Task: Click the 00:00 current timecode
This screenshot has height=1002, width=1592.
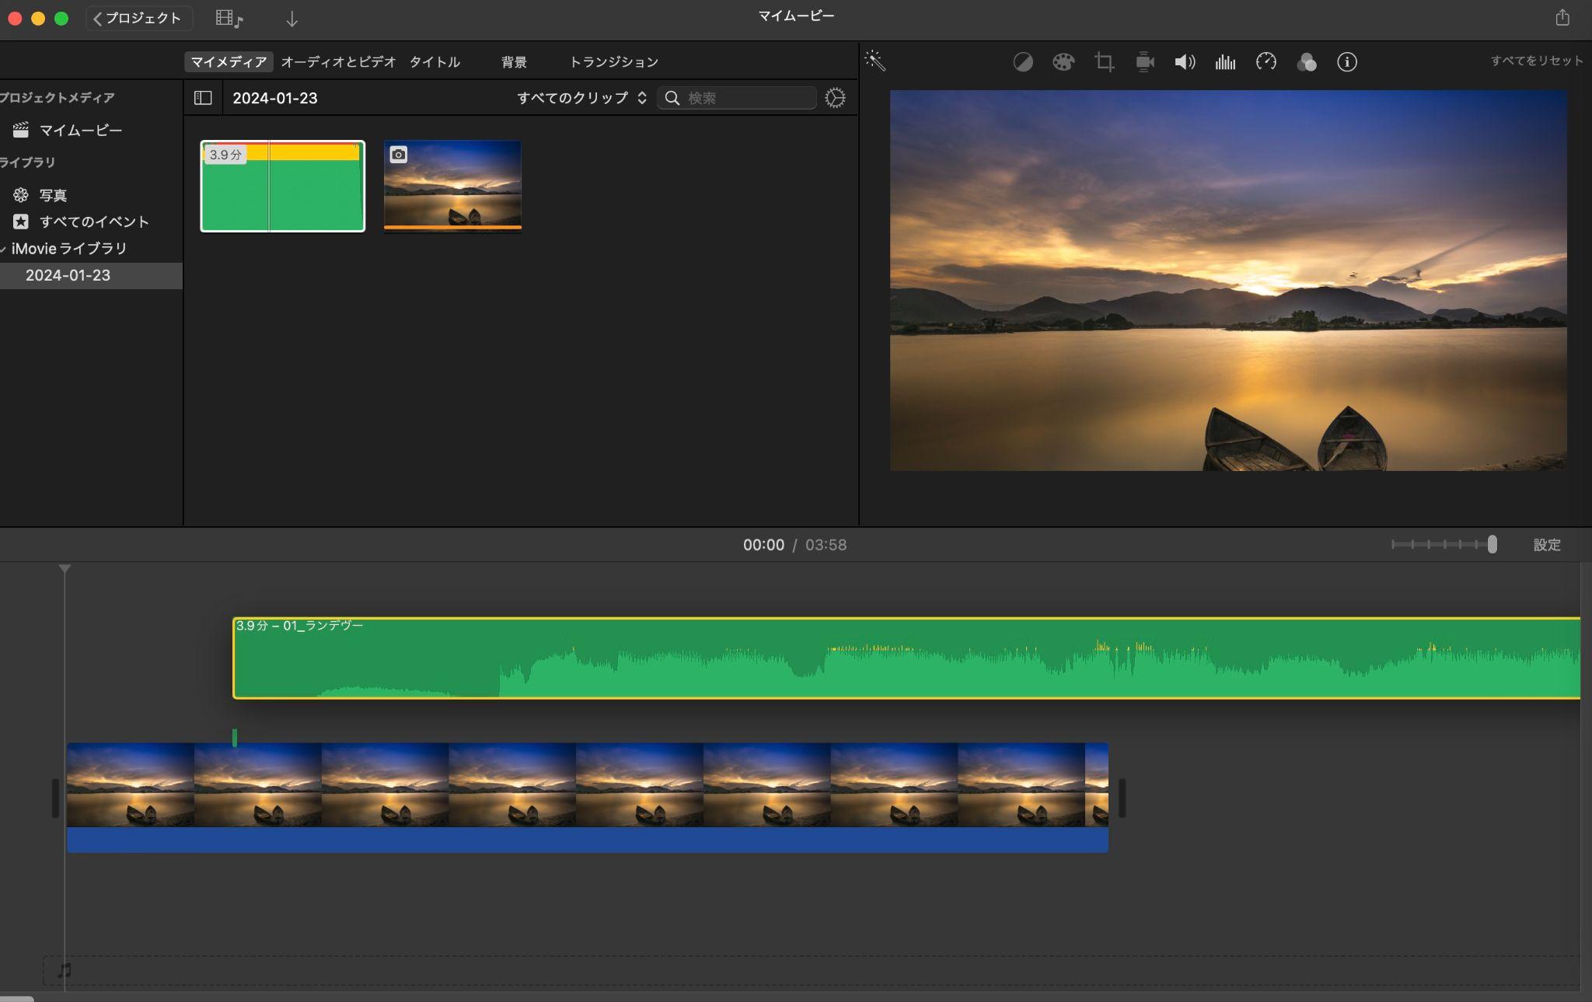Action: point(763,545)
